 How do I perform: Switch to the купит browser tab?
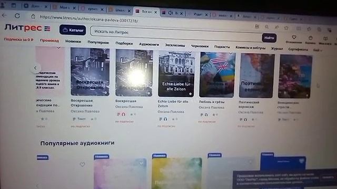[x=92, y=9]
